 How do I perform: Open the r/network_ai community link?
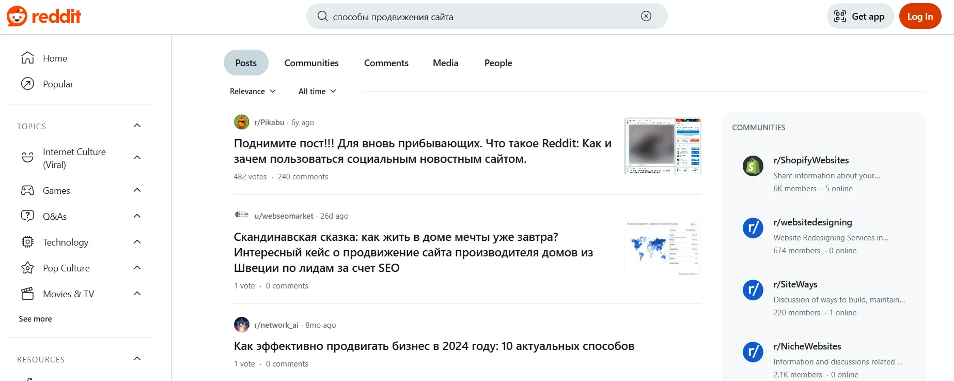tap(276, 325)
